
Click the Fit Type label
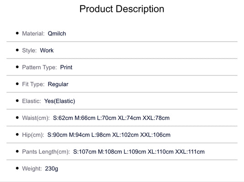tap(33, 84)
